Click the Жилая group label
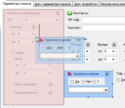This screenshot has width=125, height=108. [102, 45]
